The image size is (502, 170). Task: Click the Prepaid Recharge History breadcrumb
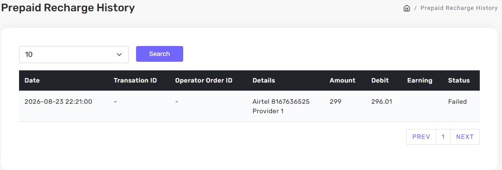tap(459, 8)
